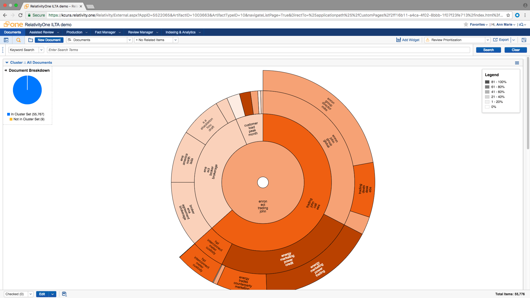The width and height of the screenshot is (530, 298).
Task: Click the orange search magnifier icon
Action: (18, 40)
